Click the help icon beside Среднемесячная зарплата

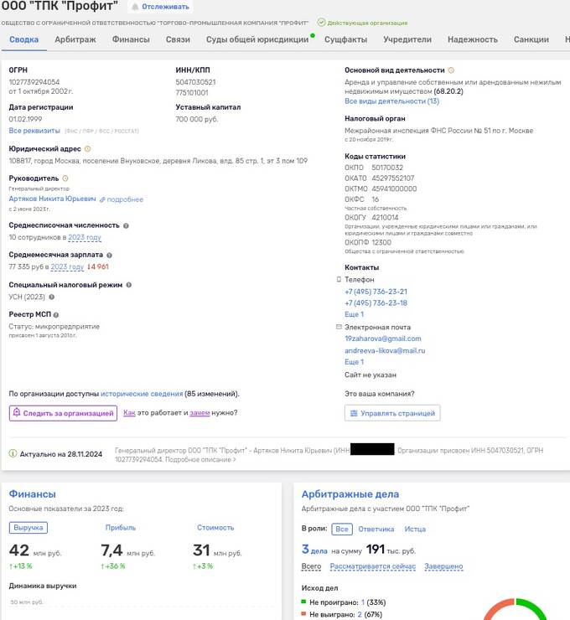tap(109, 256)
